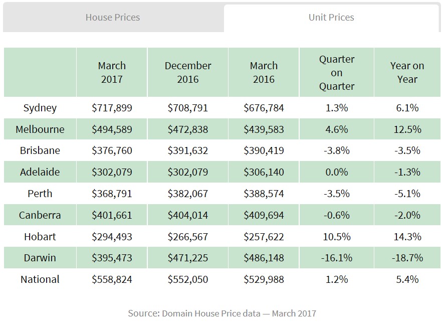Select the Hobart row label

tap(40, 236)
